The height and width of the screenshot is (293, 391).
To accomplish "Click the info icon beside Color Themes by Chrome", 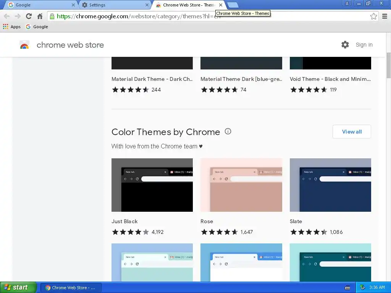I will [228, 131].
